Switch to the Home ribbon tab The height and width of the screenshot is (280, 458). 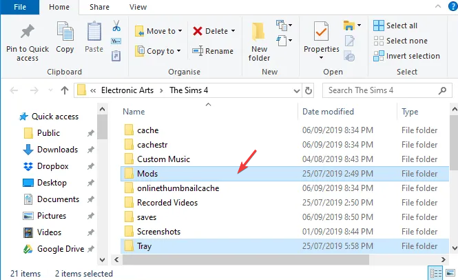click(59, 7)
